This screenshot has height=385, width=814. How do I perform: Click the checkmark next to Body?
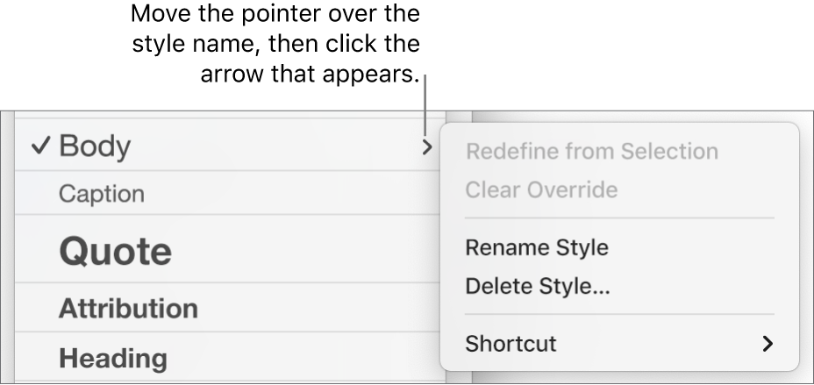(39, 146)
